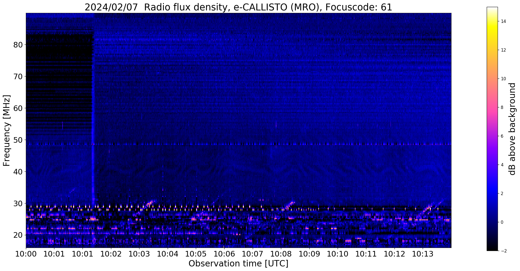Click the 10:09 time tick label
The image size is (520, 271).
pyautogui.click(x=309, y=254)
